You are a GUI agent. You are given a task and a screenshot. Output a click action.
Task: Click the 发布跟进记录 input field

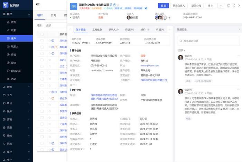[209, 41]
